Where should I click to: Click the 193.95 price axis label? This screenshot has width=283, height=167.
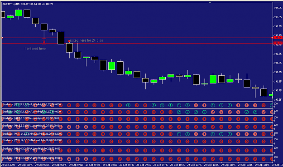click(278, 17)
